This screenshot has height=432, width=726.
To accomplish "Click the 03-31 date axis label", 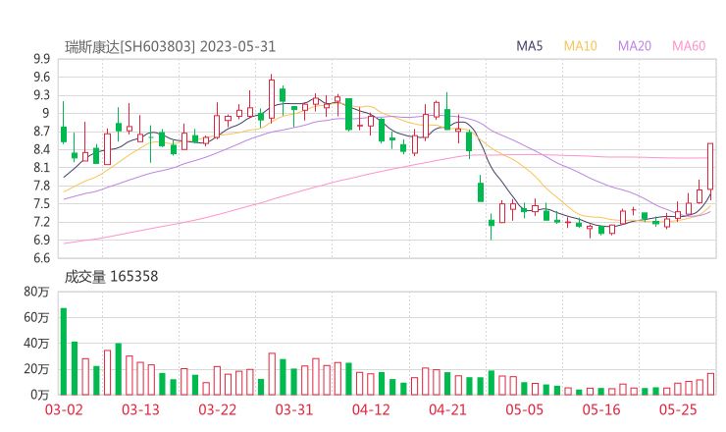I will coord(294,409).
